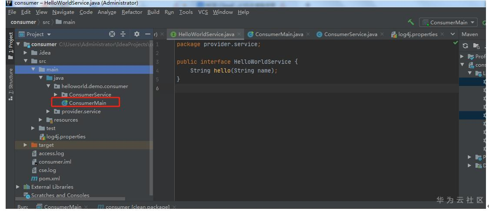Click the Maven reimport refresh icon
This screenshot has height=211, width=489.
[x=465, y=45]
